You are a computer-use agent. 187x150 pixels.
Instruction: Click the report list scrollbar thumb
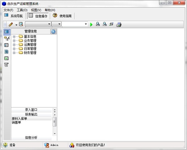click(55, 122)
